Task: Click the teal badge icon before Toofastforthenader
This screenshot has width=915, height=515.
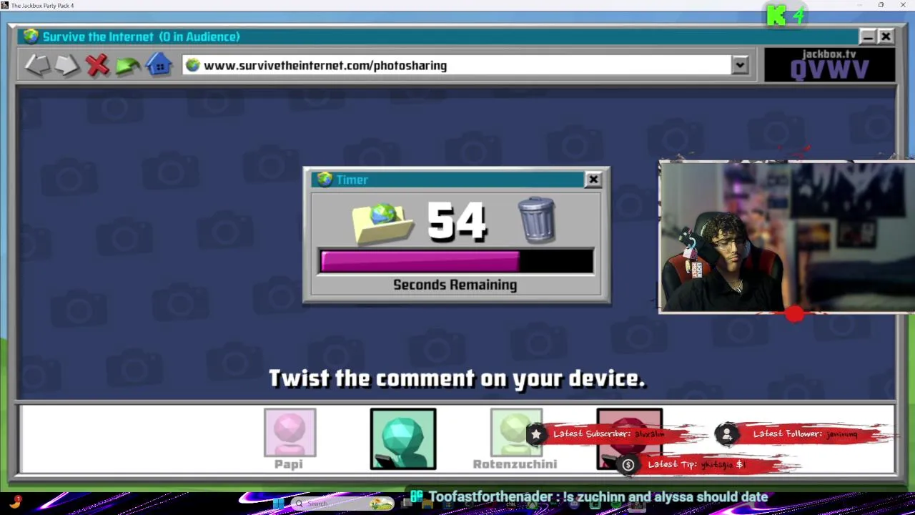Action: click(x=417, y=496)
